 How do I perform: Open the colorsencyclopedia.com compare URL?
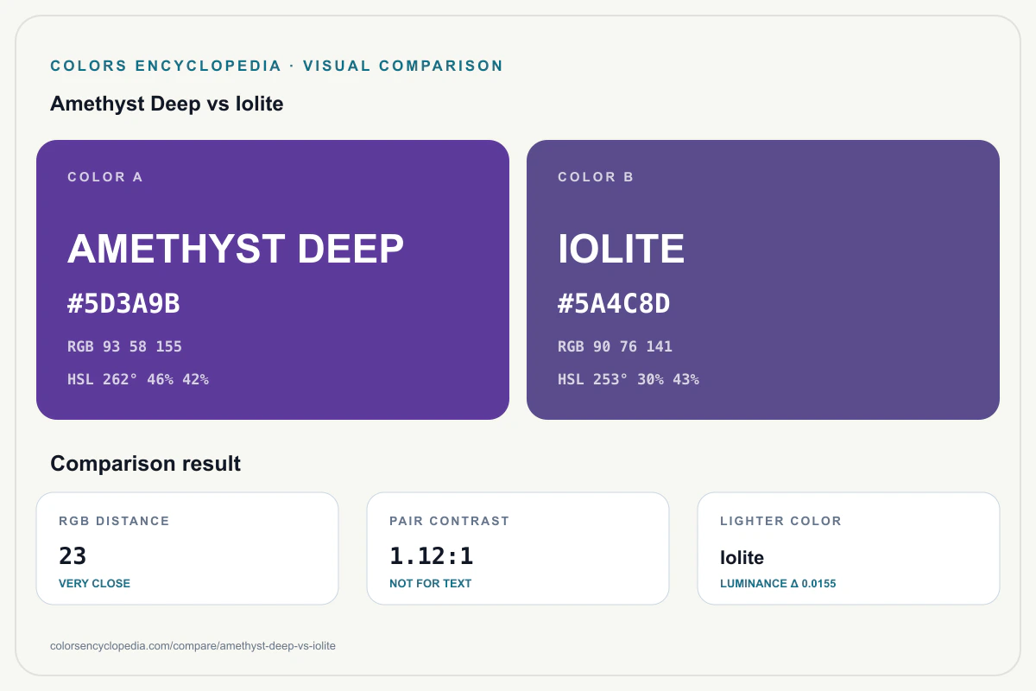pyautogui.click(x=193, y=645)
